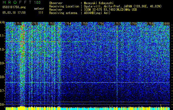The image size is (173, 110).
Task: Click the 1800 time marker
Action: click(166, 24)
